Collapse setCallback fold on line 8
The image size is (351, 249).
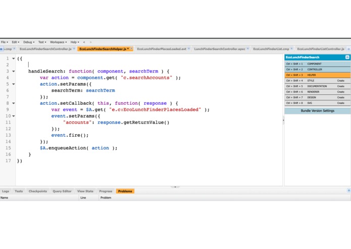point(14,103)
